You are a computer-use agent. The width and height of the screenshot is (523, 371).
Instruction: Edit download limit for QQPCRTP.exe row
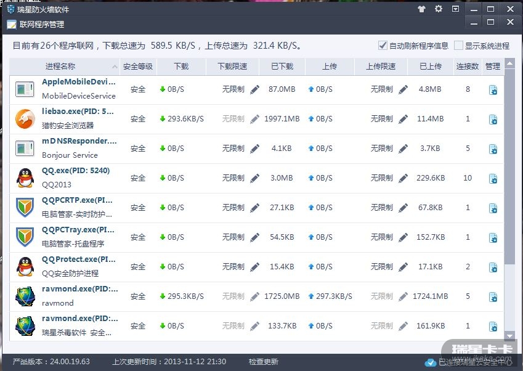(254, 208)
